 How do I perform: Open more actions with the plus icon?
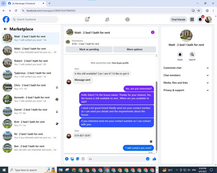67,159
